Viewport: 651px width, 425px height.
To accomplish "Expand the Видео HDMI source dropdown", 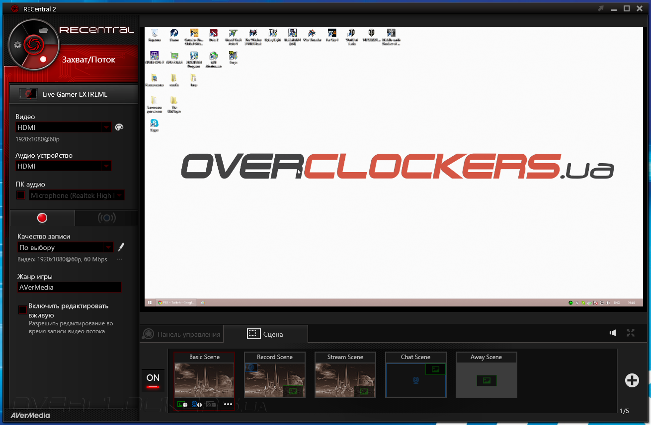I will point(64,127).
